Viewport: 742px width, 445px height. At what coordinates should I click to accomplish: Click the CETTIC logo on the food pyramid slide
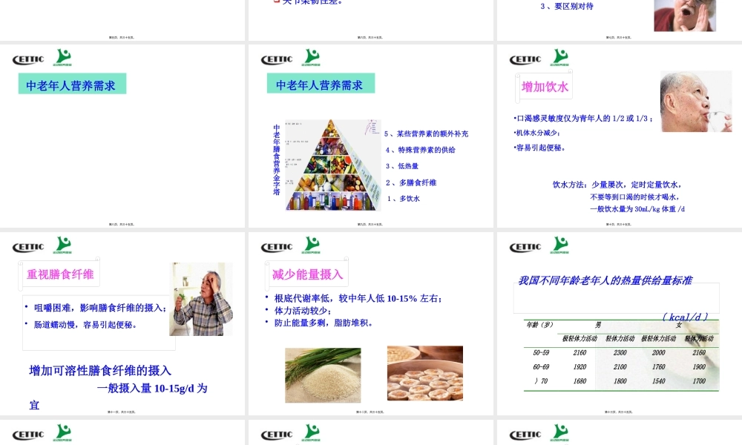pyautogui.click(x=276, y=57)
